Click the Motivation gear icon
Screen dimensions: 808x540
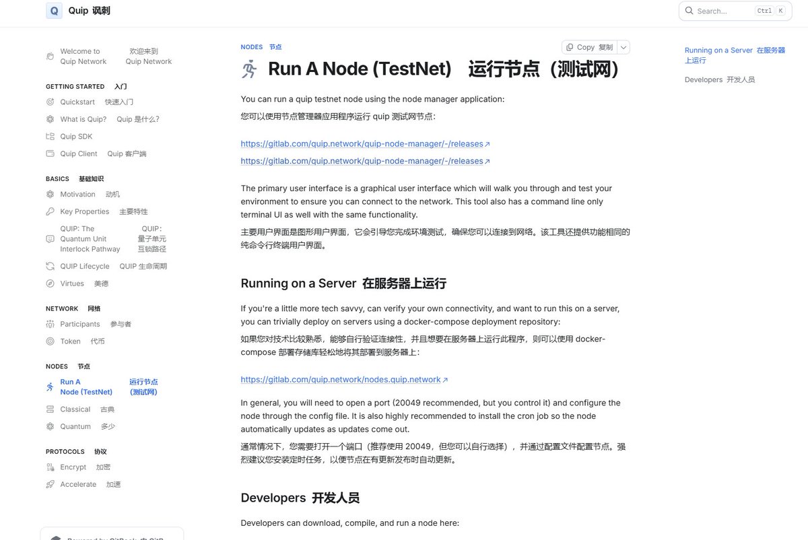pyautogui.click(x=50, y=195)
